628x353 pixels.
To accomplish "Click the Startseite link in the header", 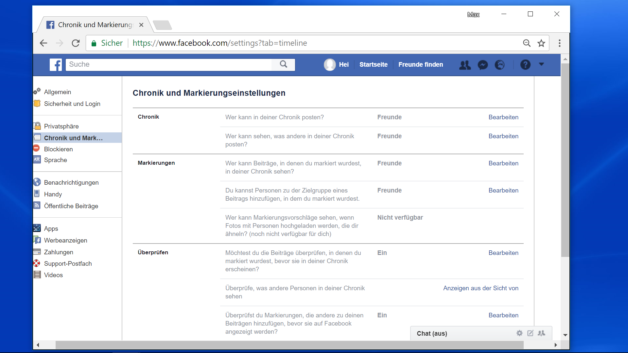I will pyautogui.click(x=373, y=64).
